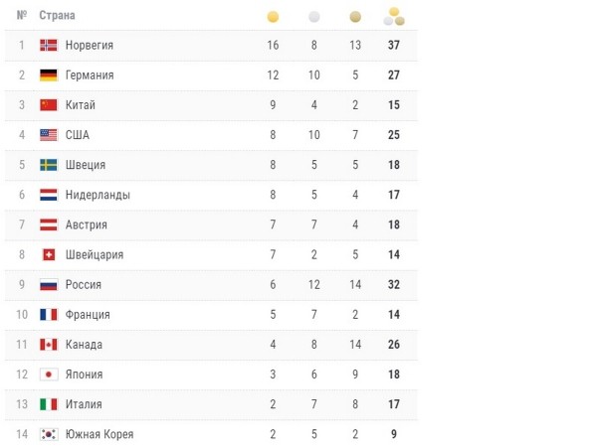The image size is (597, 448).
Task: Open the Нидерланды country link
Action: point(98,195)
